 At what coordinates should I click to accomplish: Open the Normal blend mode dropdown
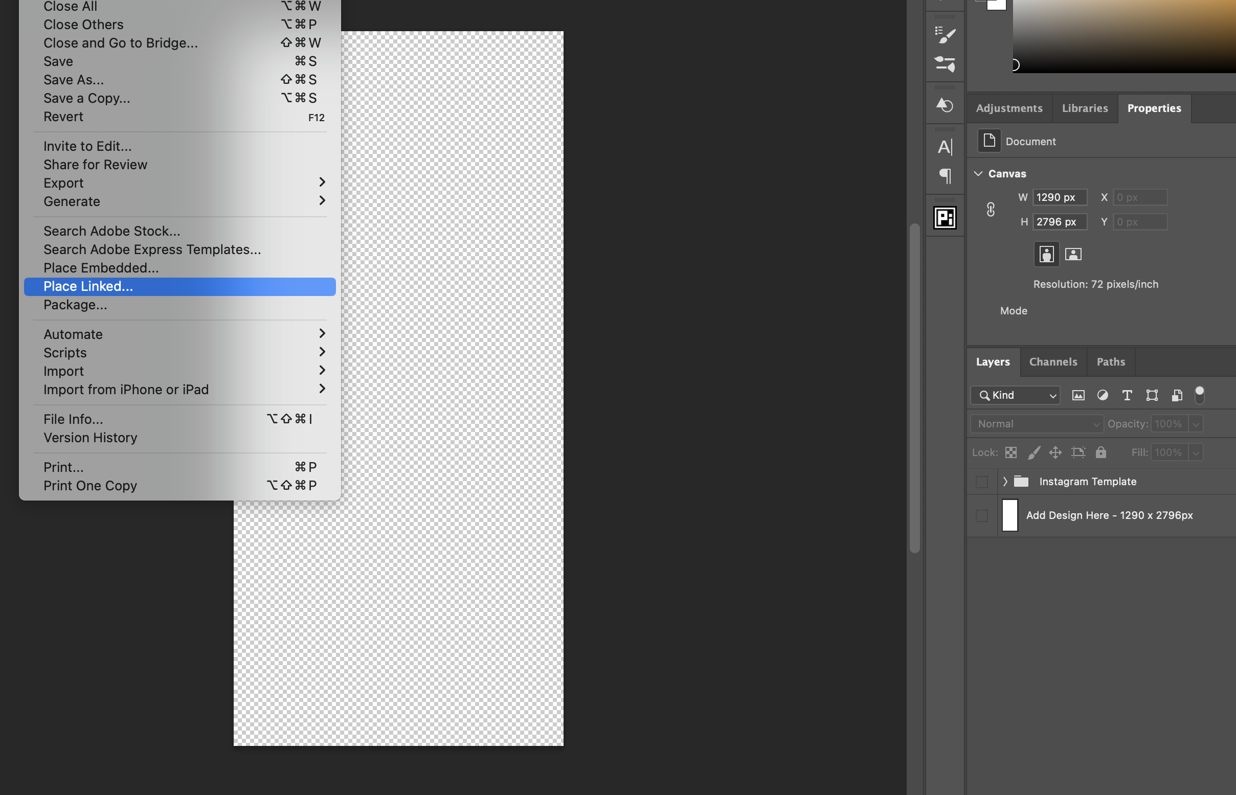point(1036,423)
